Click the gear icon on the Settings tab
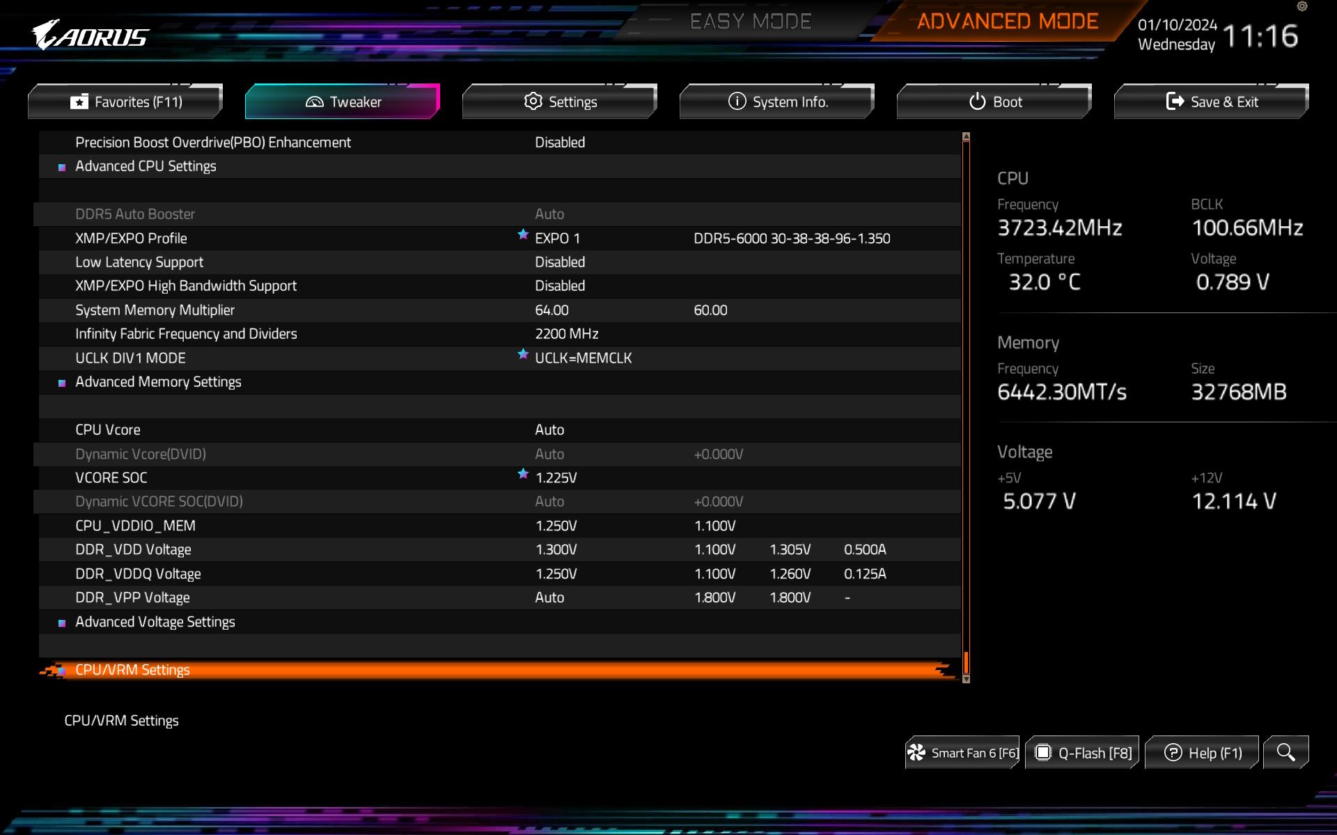This screenshot has height=835, width=1337. (533, 102)
